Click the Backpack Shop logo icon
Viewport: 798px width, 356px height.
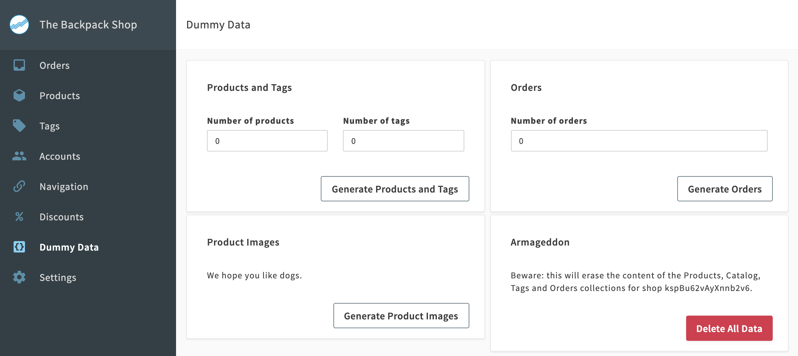tap(19, 25)
